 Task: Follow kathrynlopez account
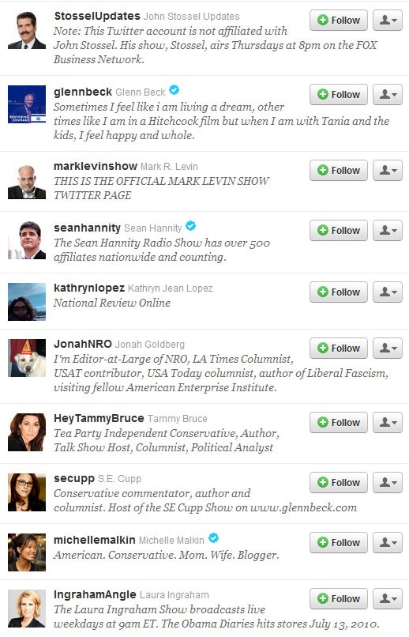pyautogui.click(x=339, y=292)
